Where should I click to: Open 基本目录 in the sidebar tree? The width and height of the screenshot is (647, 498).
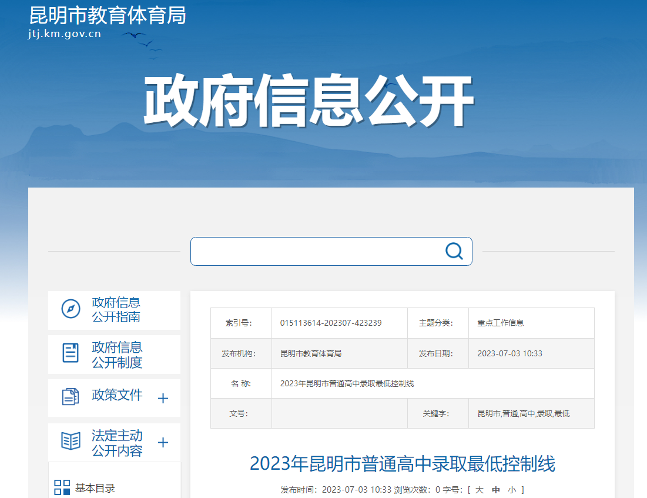click(x=95, y=488)
